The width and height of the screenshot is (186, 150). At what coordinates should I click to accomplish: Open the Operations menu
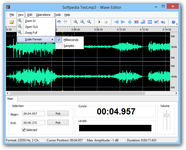pos(43,15)
